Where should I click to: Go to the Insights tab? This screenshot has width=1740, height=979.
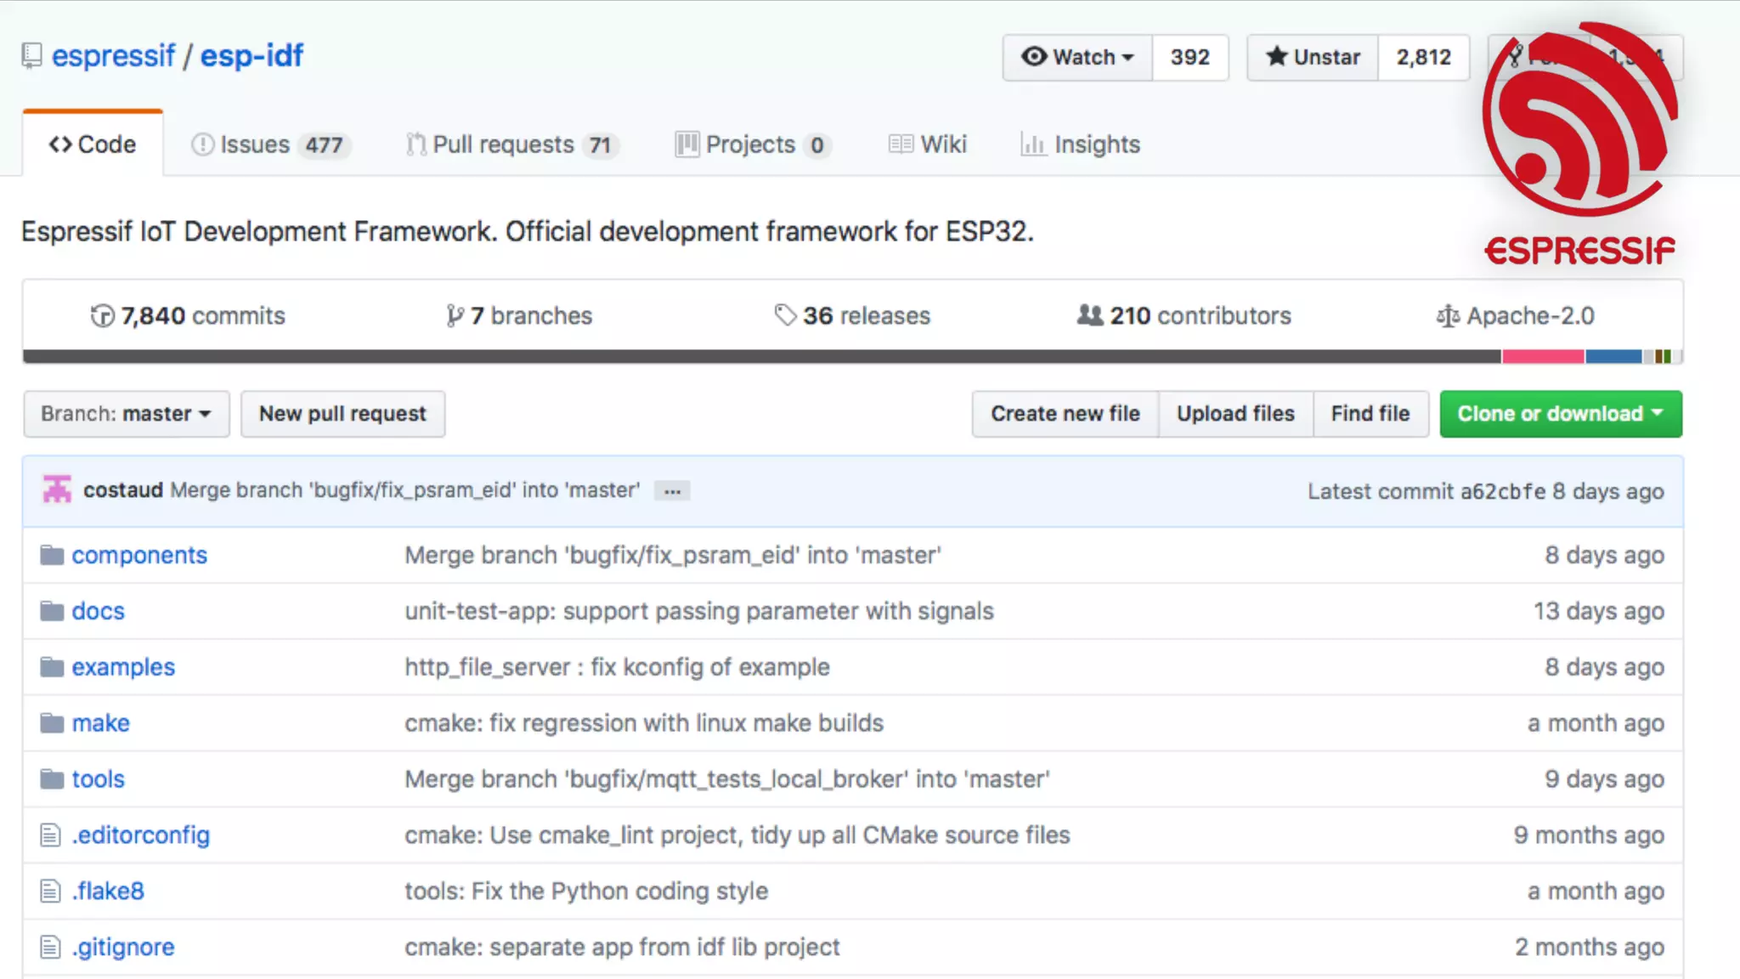tap(1081, 144)
